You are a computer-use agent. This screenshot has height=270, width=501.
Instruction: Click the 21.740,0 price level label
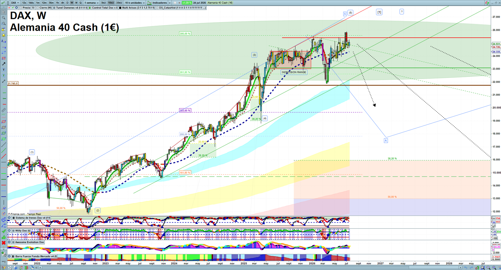13,83
